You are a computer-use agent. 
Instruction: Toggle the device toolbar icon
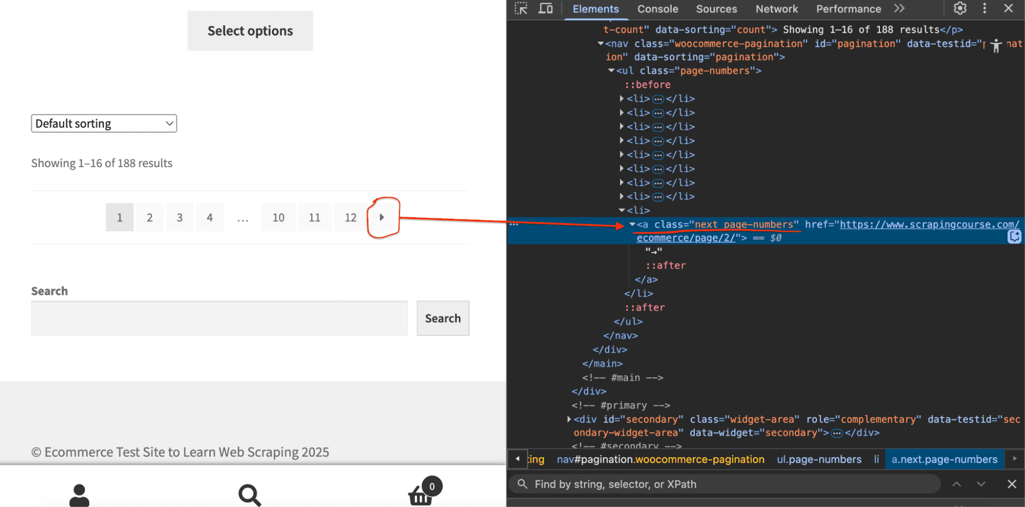pos(546,9)
